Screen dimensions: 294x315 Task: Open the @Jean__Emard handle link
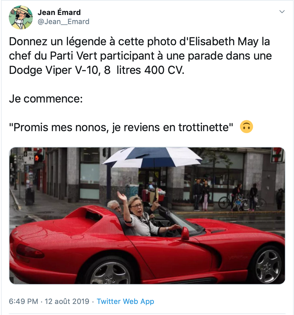coord(63,21)
